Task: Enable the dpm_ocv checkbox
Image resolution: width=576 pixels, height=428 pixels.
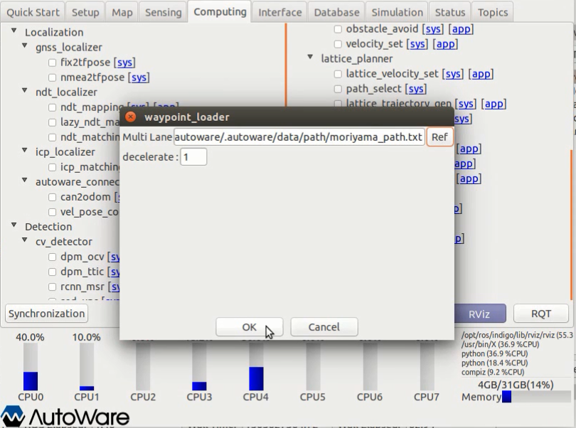Action: pos(52,257)
